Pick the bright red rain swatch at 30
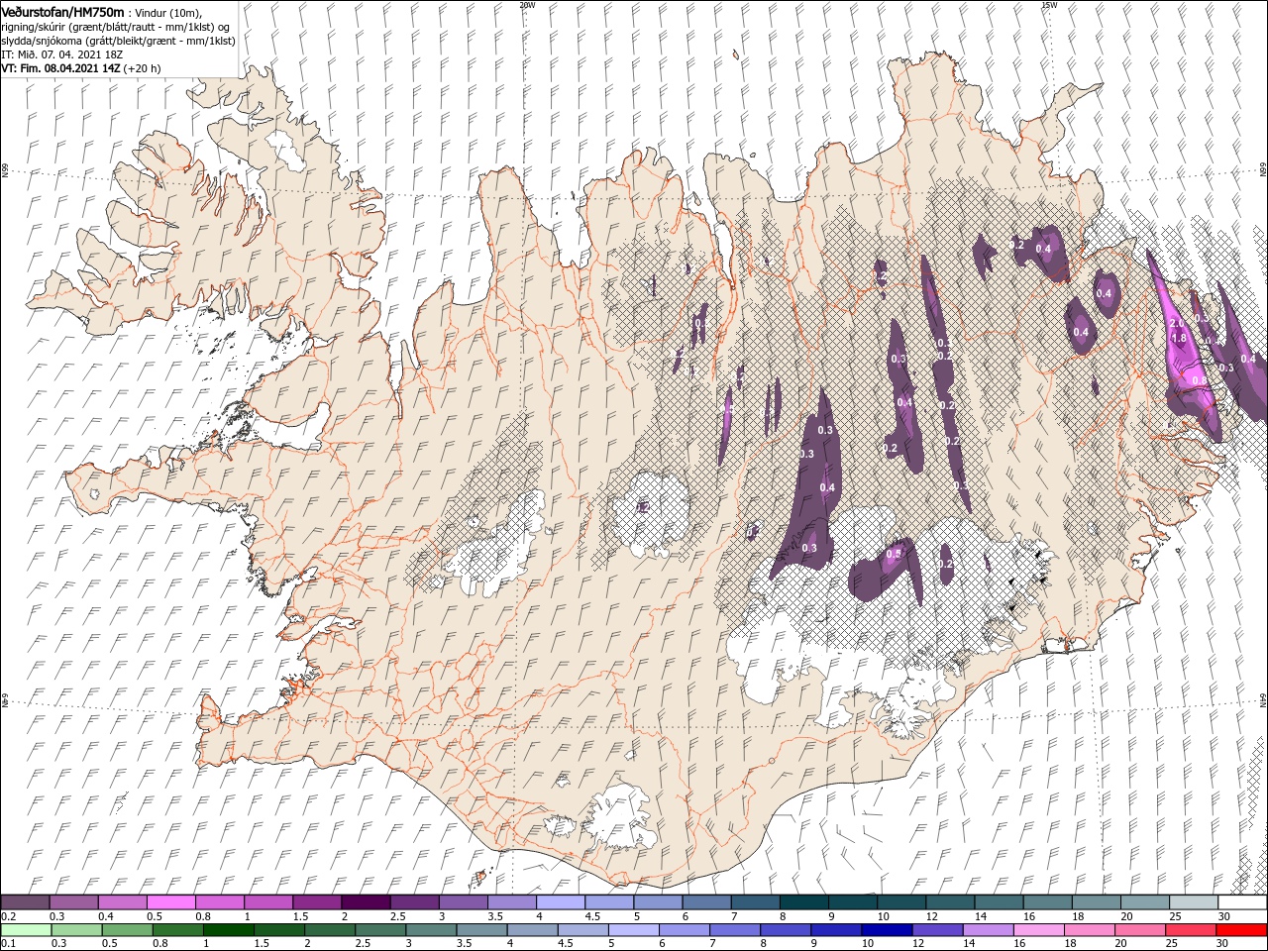The width and height of the screenshot is (1268, 951). click(1242, 929)
